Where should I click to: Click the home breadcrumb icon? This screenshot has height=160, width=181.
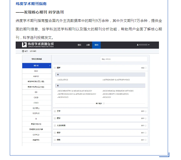23,51
